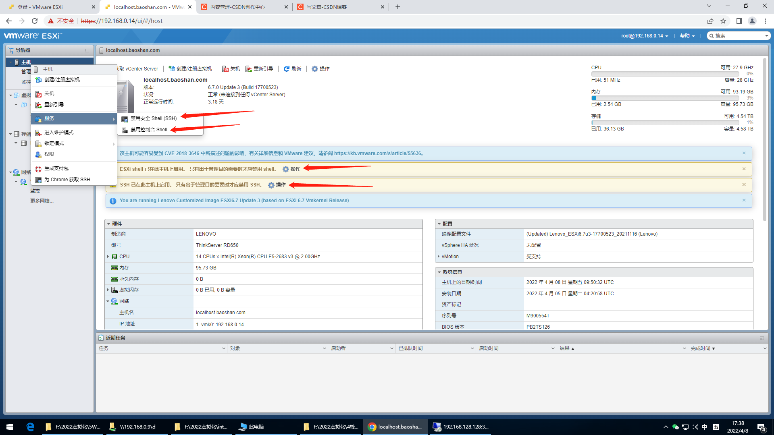Choose 进入维护模式 from context menu
The height and width of the screenshot is (435, 774).
[58, 133]
